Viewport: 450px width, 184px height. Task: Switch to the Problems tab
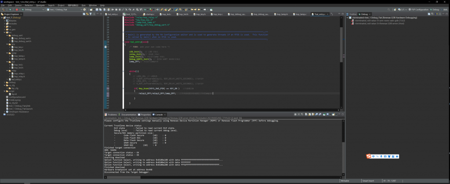coord(112,114)
